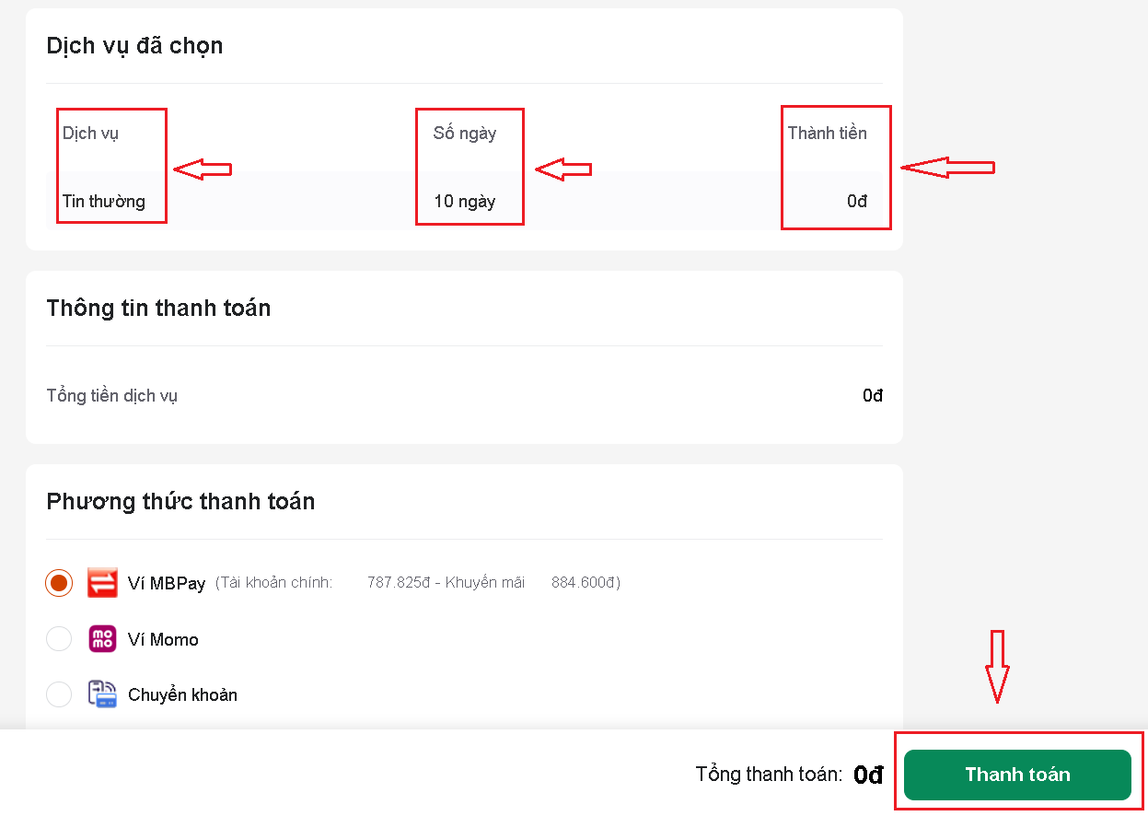
Task: Select the Ví MBPay radio button
Action: (59, 583)
